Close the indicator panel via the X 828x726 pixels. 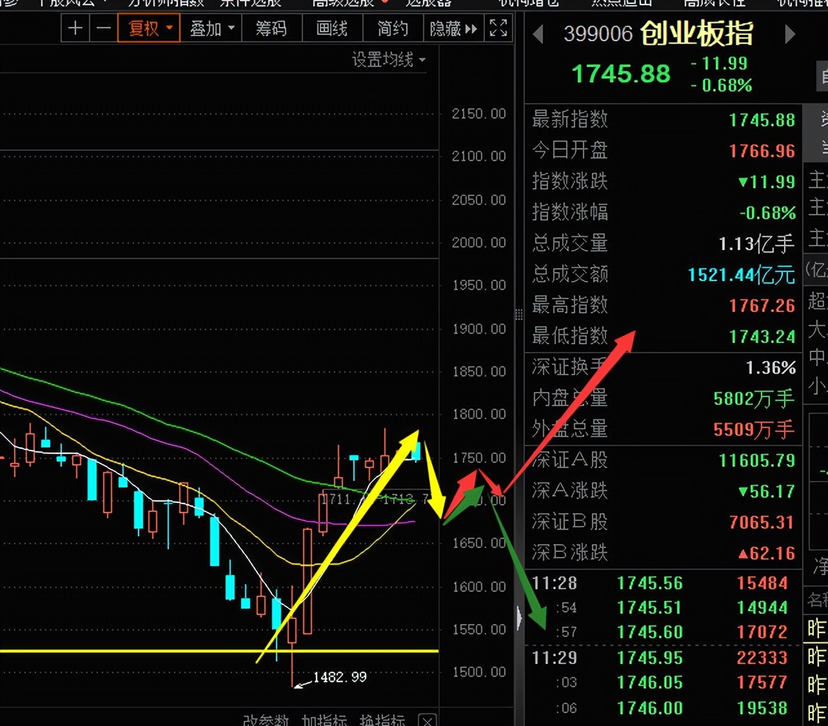[x=427, y=721]
